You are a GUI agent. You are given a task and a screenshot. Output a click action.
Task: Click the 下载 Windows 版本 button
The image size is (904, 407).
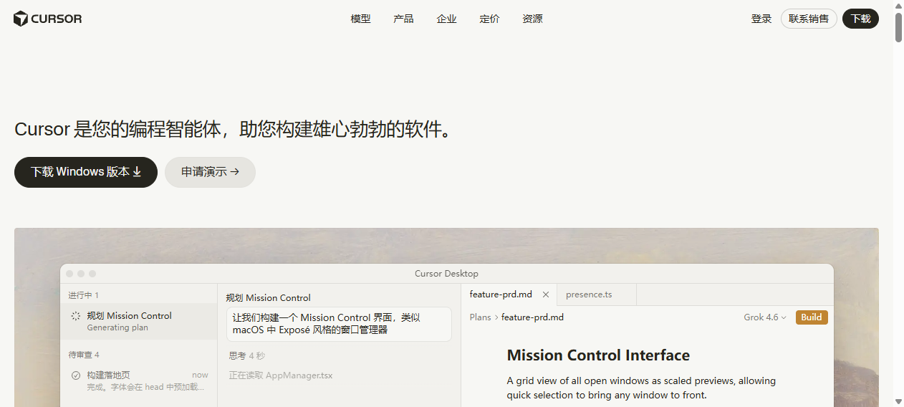pos(86,172)
